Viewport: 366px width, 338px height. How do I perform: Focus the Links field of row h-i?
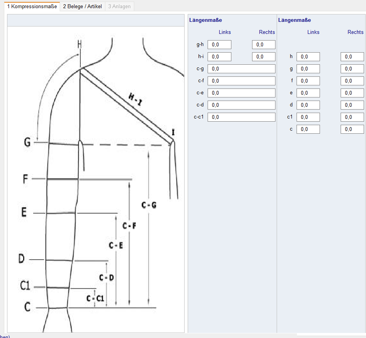pos(219,57)
